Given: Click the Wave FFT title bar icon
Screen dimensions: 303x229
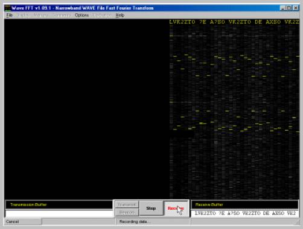Looking at the screenshot, I should [8, 8].
